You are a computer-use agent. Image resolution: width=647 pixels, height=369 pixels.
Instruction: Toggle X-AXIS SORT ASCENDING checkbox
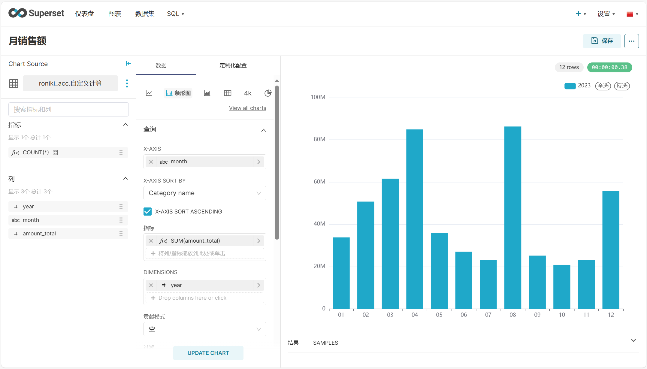pyautogui.click(x=147, y=212)
